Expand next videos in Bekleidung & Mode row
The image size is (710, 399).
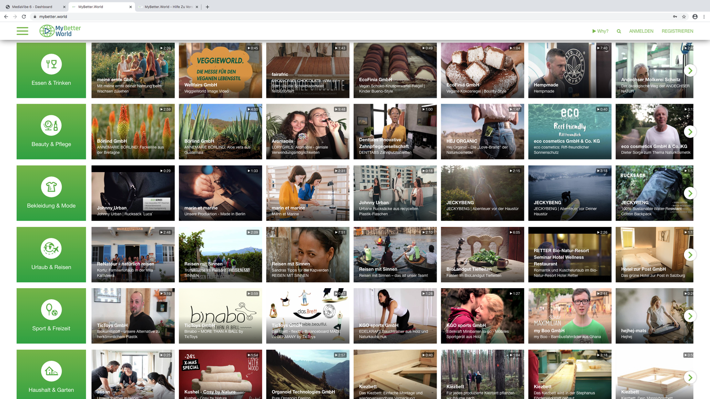point(690,193)
